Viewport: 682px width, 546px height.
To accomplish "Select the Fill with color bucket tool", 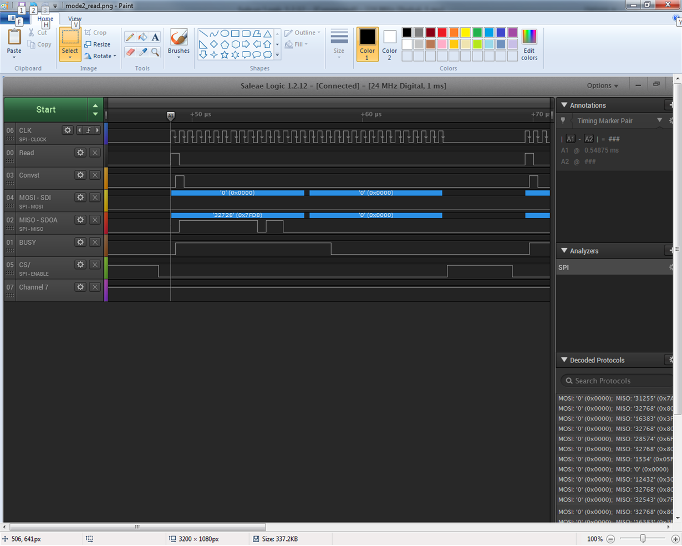I will pyautogui.click(x=142, y=37).
